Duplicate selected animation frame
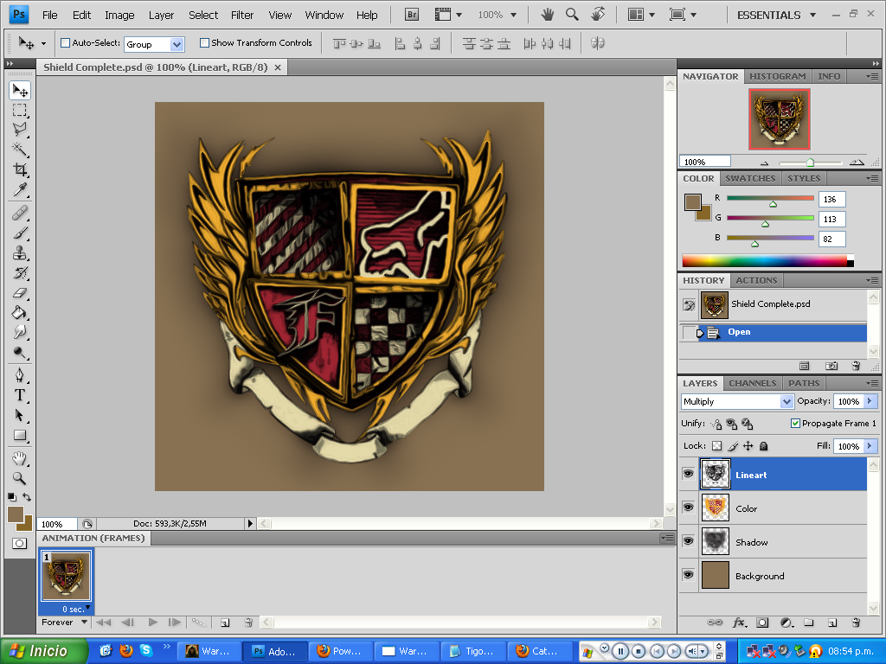886x664 pixels. (x=225, y=622)
